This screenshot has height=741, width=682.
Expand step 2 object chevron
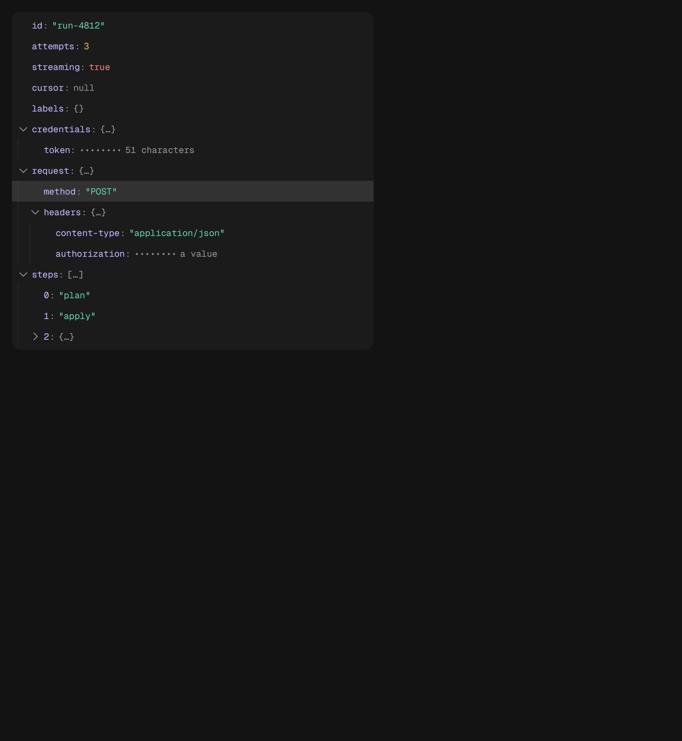tap(35, 337)
